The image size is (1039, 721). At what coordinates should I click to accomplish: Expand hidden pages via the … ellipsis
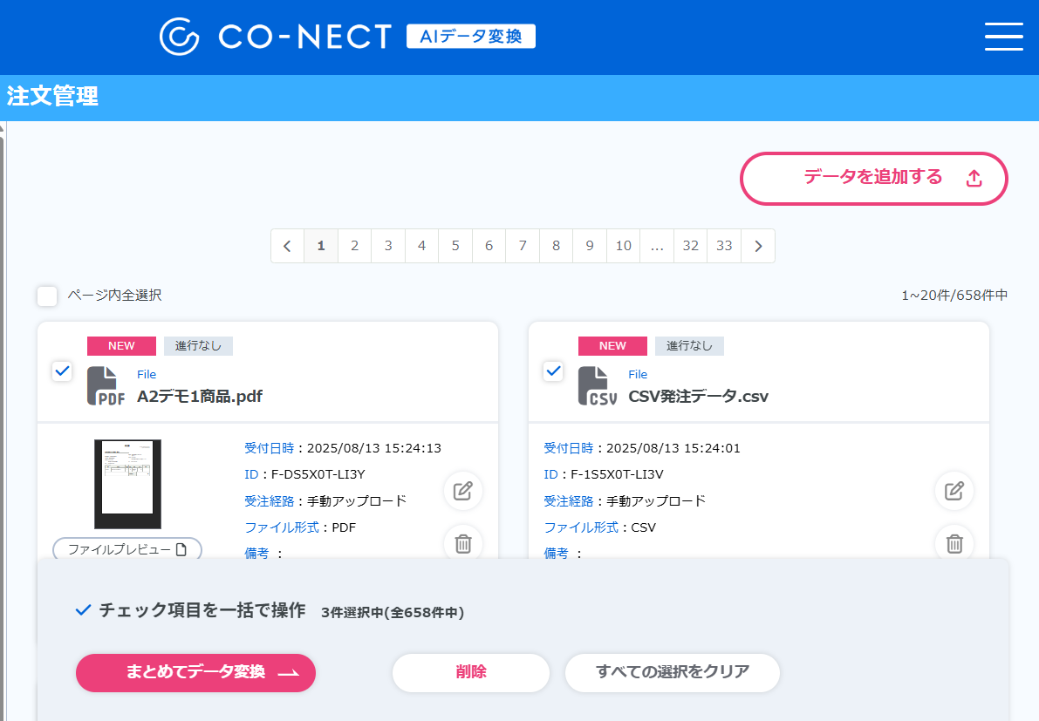657,245
